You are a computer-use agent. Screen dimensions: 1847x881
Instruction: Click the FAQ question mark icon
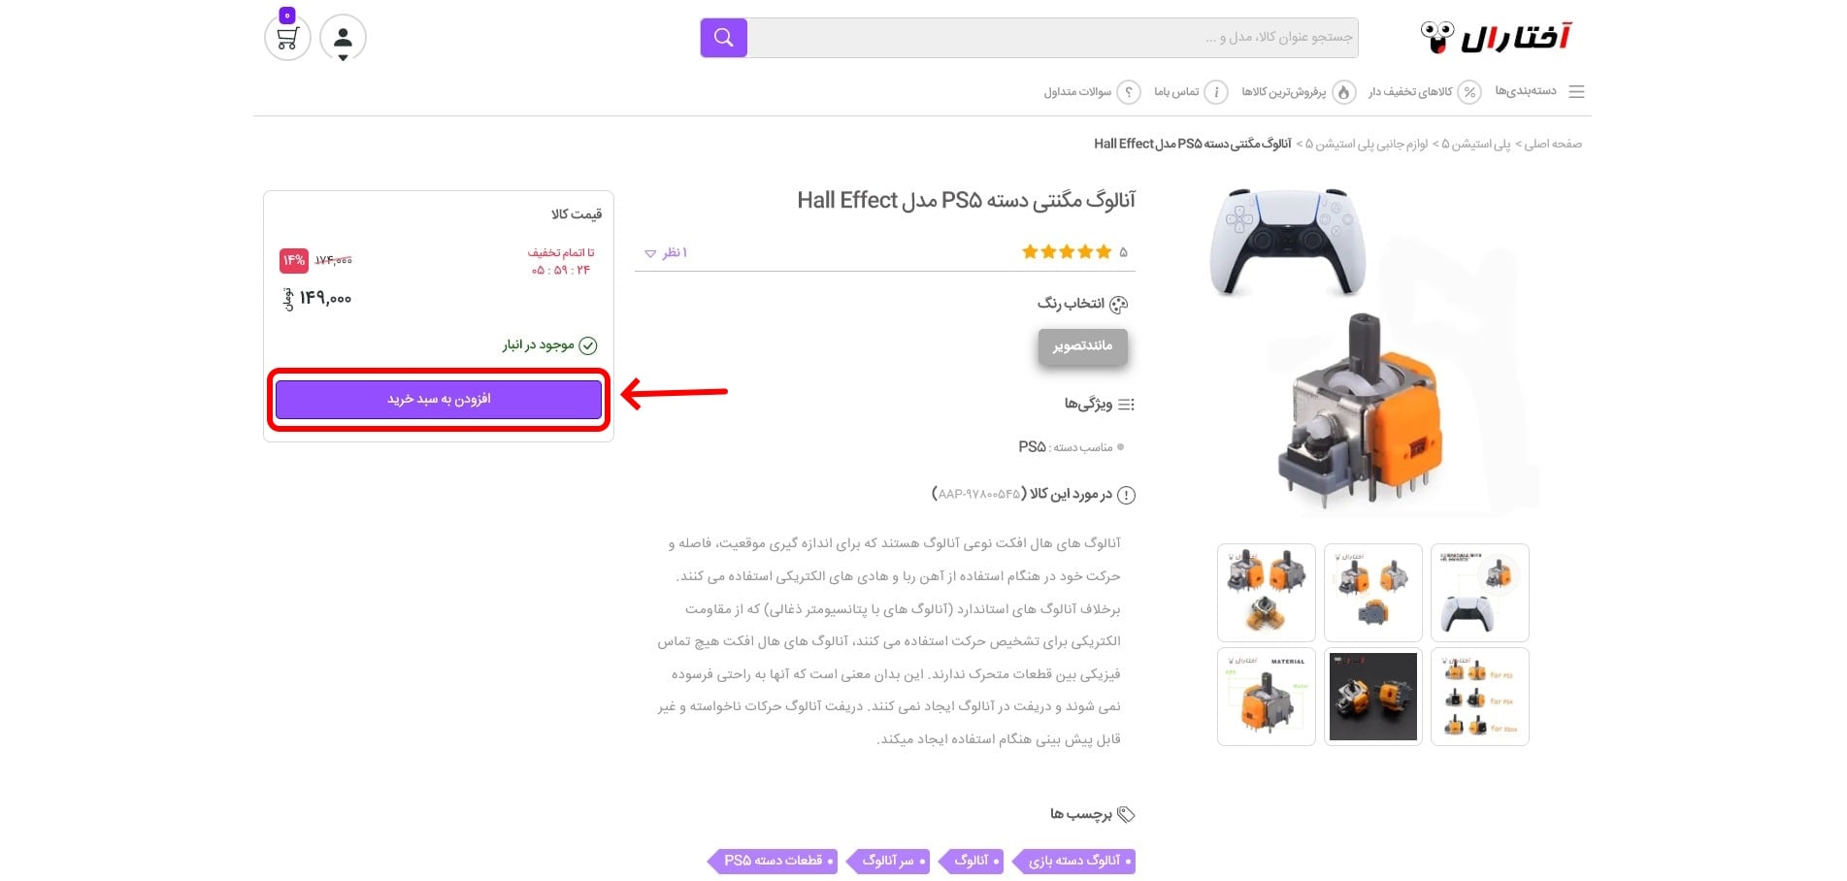point(1128,92)
